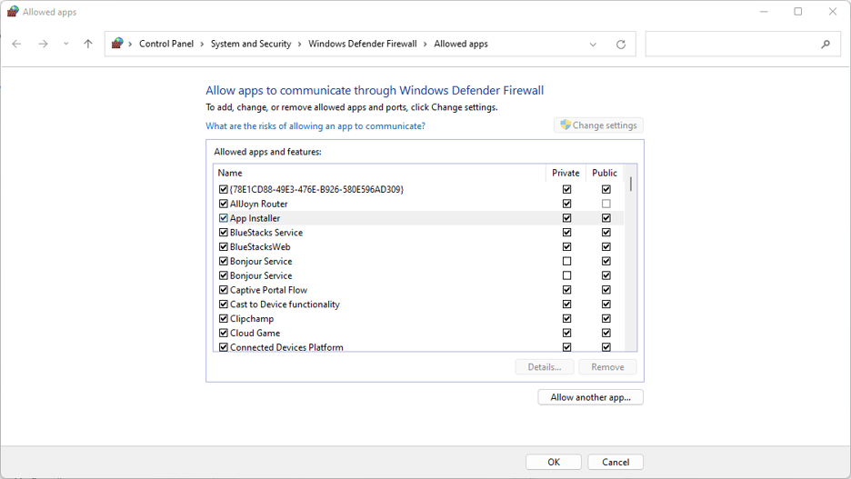Enable Private for first Bonjour Service
The image size is (851, 479).
(566, 261)
